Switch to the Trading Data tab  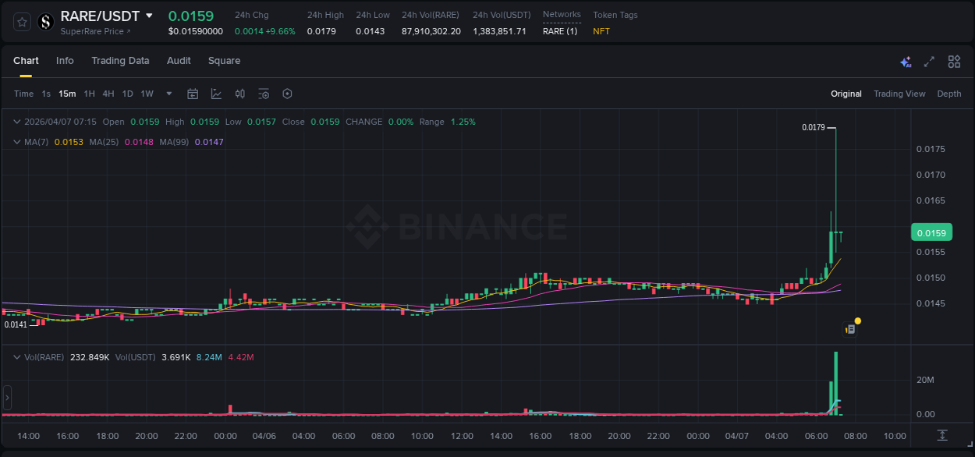[x=120, y=61]
